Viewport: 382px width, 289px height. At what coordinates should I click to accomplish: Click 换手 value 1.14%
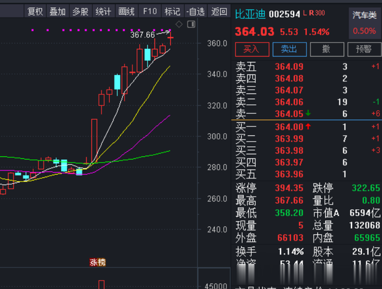pyautogui.click(x=291, y=251)
